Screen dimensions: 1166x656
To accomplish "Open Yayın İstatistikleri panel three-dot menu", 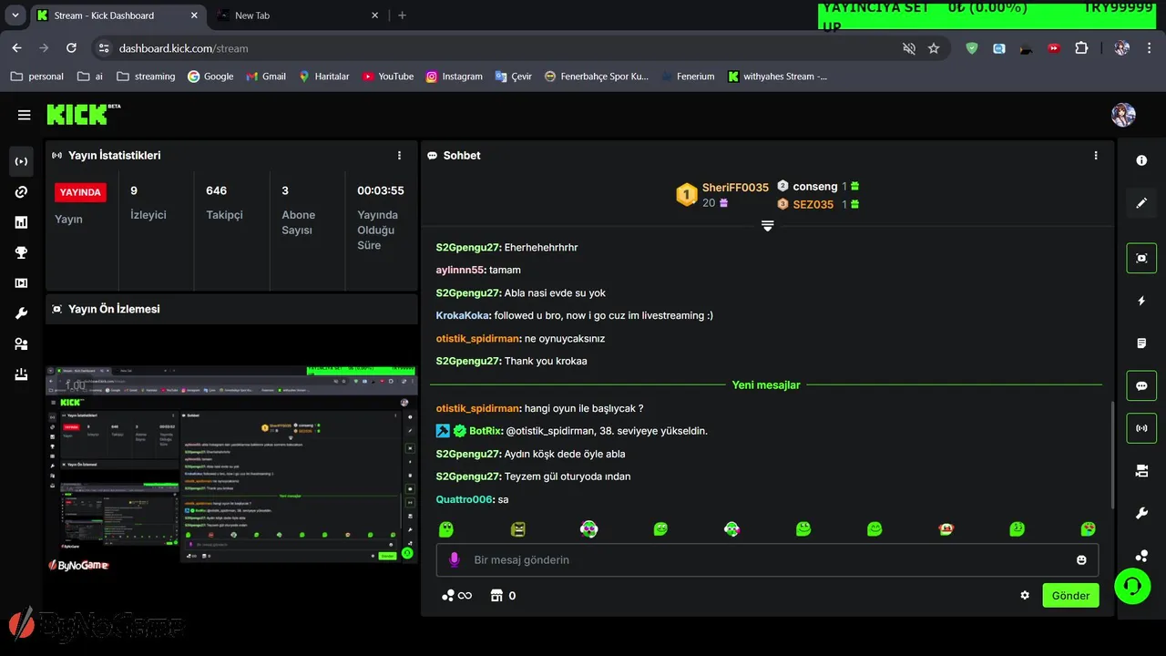I will [x=399, y=156].
